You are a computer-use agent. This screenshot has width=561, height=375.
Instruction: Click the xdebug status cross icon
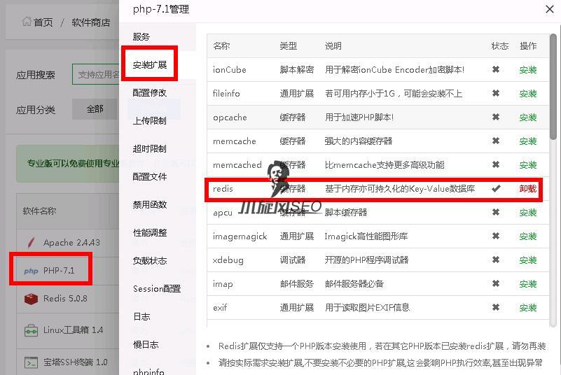496,260
